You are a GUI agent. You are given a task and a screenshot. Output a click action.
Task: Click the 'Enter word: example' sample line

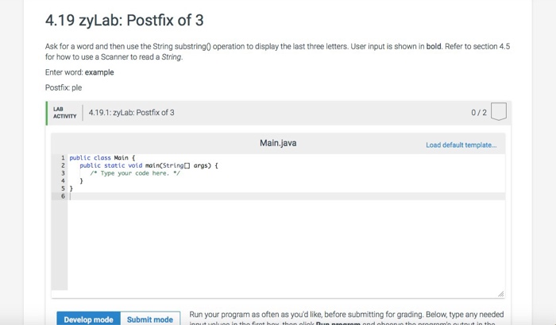pos(79,72)
